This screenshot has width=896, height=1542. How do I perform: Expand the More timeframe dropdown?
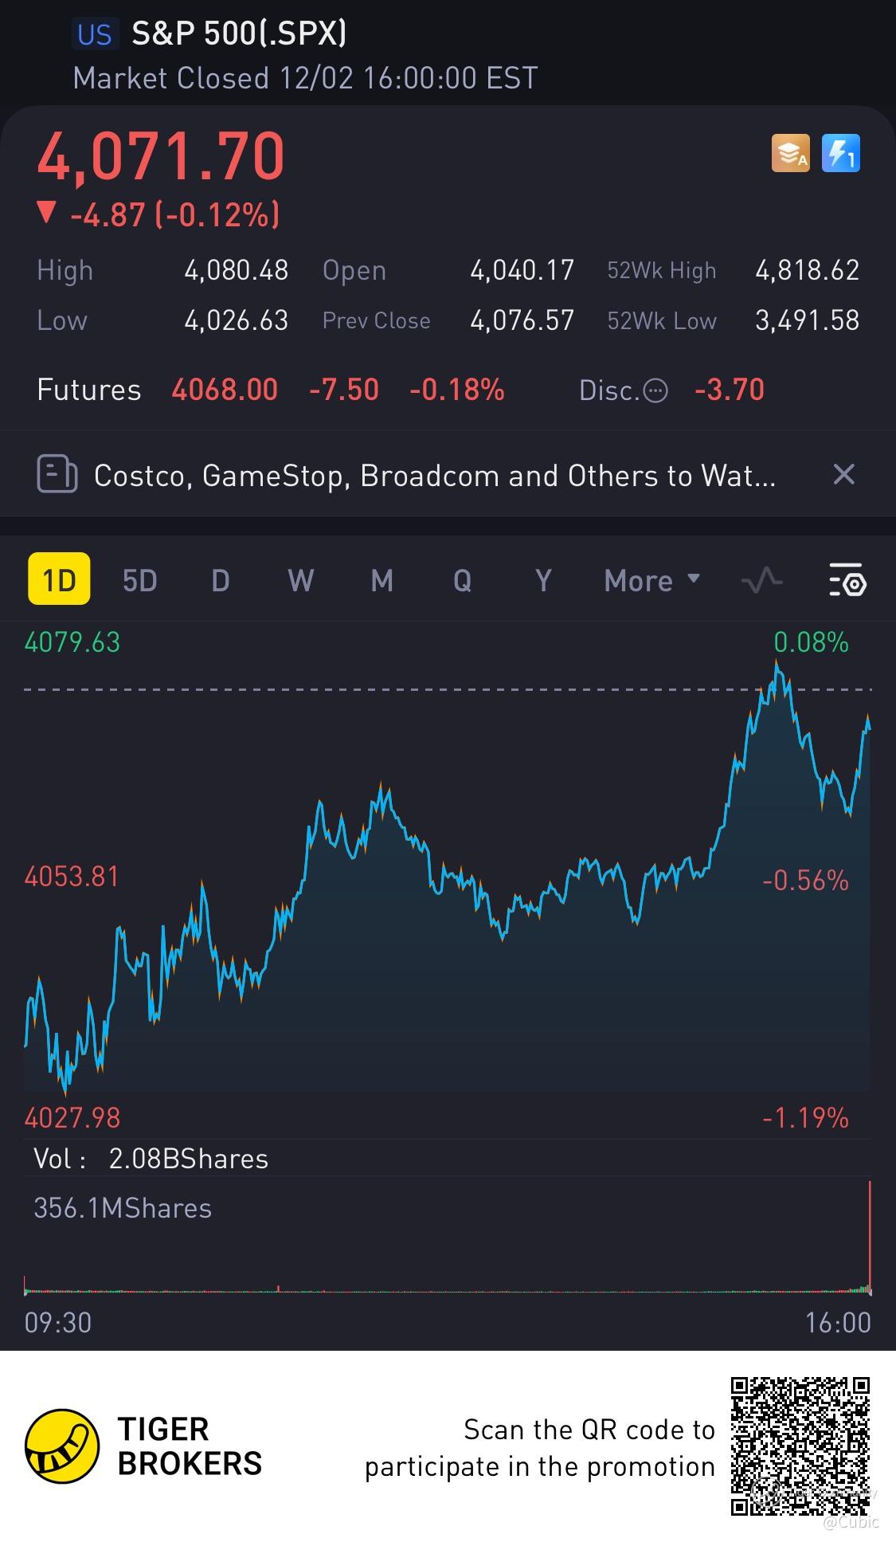[x=651, y=581]
